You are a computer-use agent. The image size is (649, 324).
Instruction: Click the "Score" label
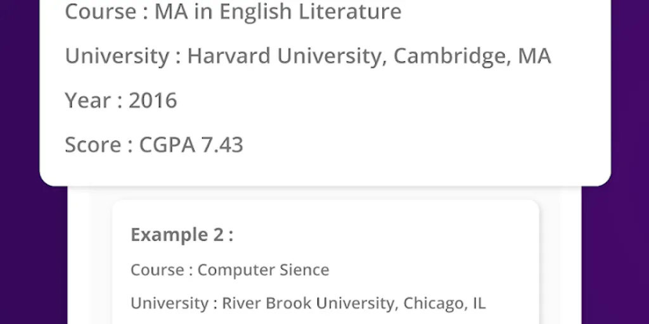pos(93,145)
